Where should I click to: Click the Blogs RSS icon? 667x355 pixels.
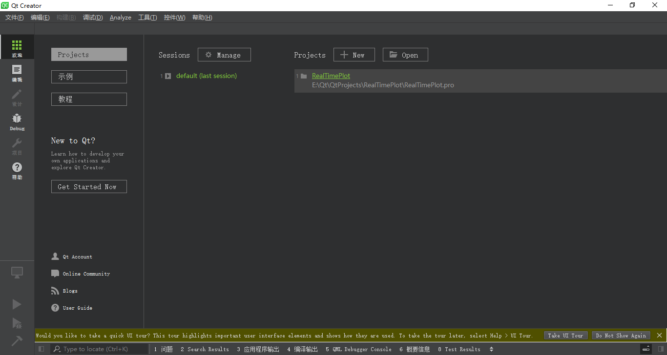55,291
